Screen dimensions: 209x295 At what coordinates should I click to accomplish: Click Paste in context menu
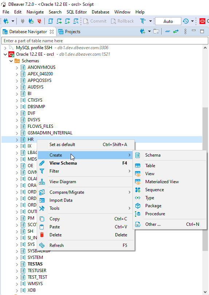(86, 227)
